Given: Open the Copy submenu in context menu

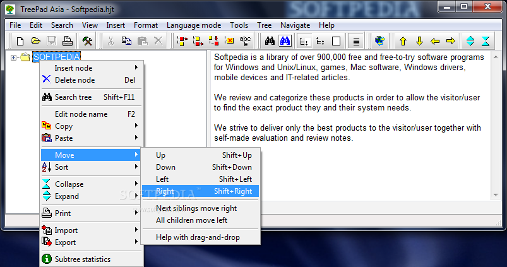Looking at the screenshot, I should click(x=91, y=126).
